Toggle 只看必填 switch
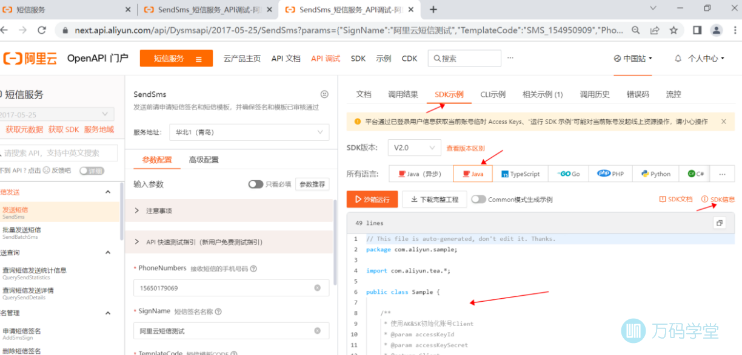Viewport: 742px width, 355px height. click(x=256, y=184)
